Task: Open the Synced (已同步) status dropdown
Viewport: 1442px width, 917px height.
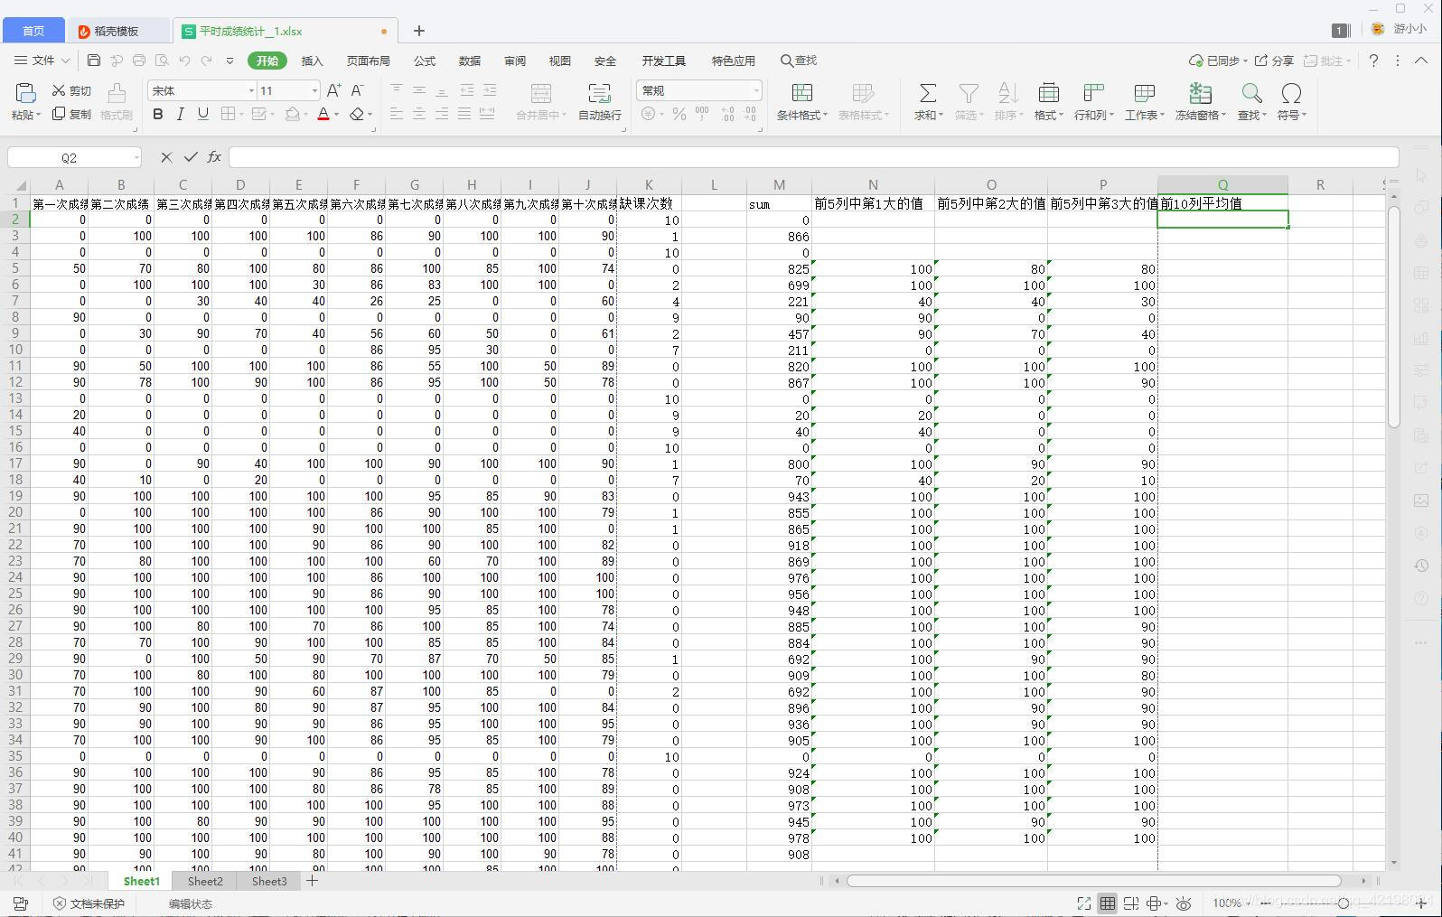Action: click(x=1218, y=61)
